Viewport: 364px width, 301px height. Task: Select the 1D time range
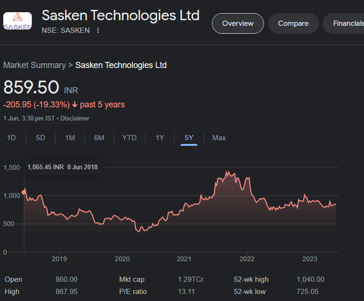pos(11,138)
